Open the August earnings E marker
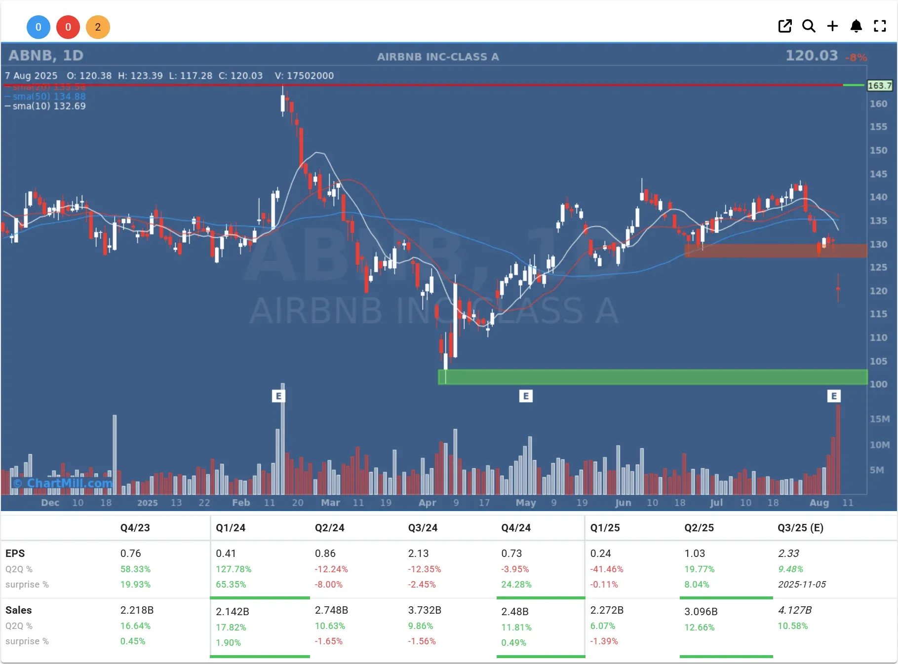This screenshot has height=664, width=898. [834, 396]
